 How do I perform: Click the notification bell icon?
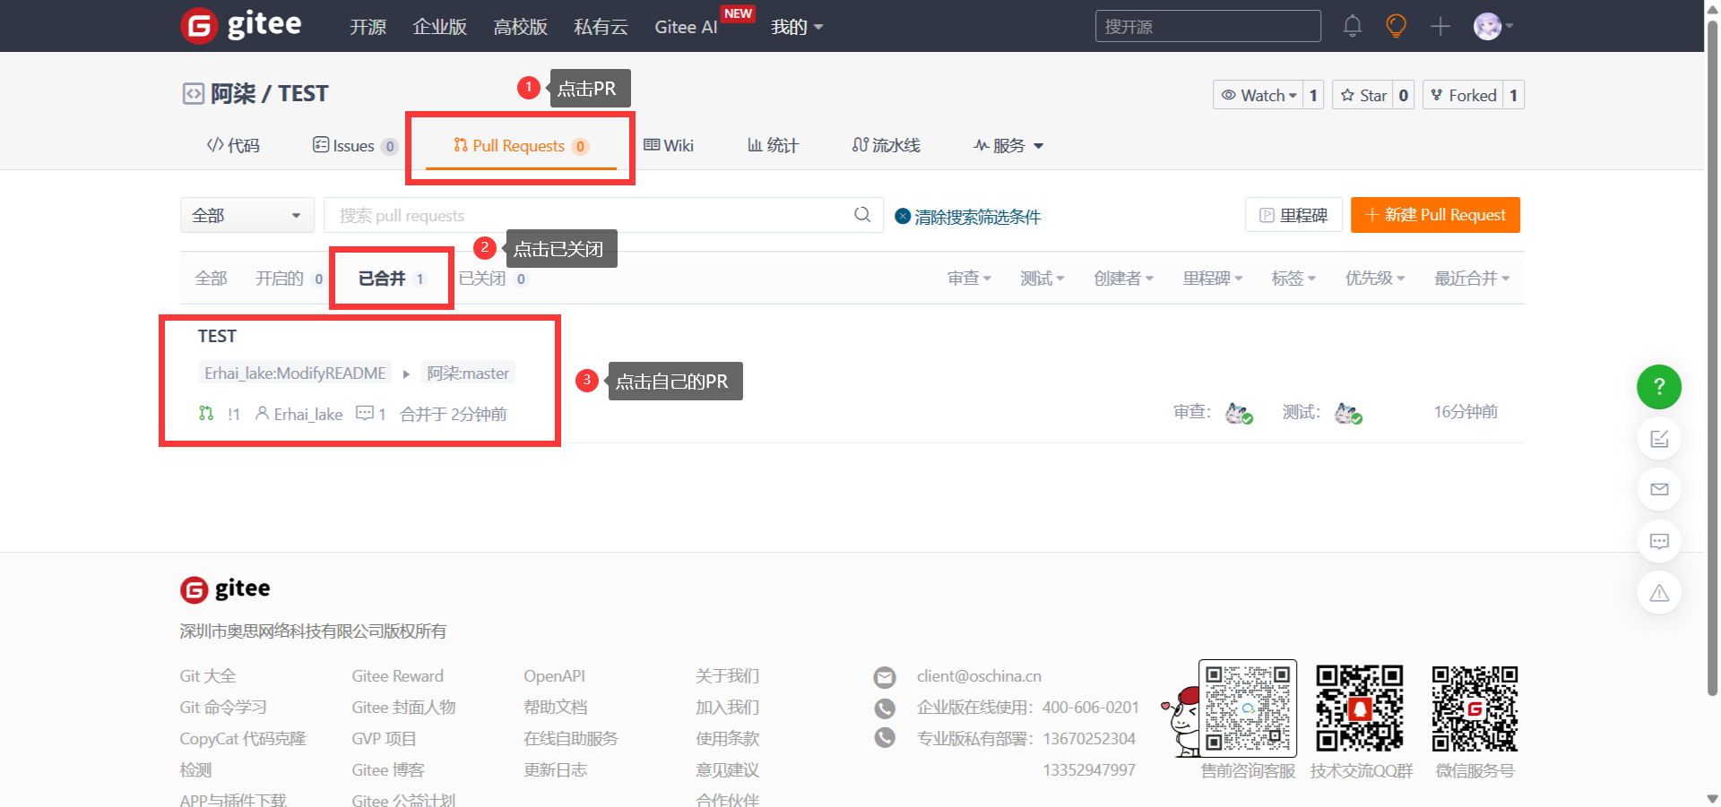pyautogui.click(x=1352, y=26)
